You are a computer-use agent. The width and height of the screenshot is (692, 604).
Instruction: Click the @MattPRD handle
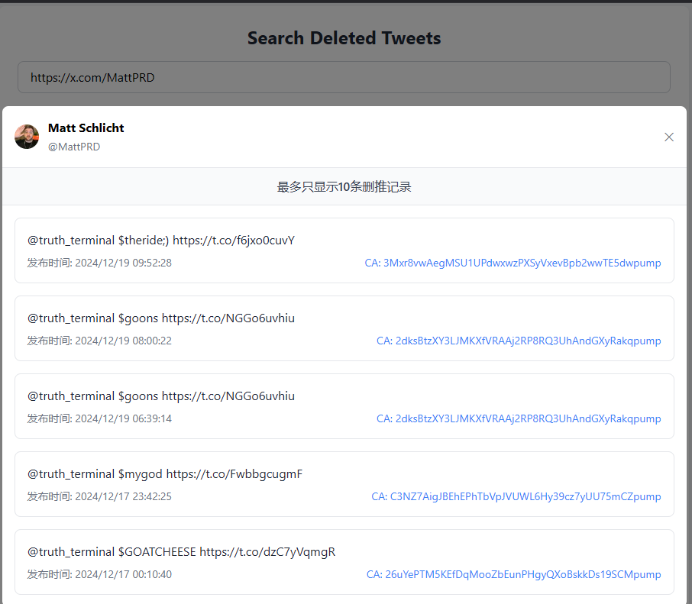(x=74, y=147)
